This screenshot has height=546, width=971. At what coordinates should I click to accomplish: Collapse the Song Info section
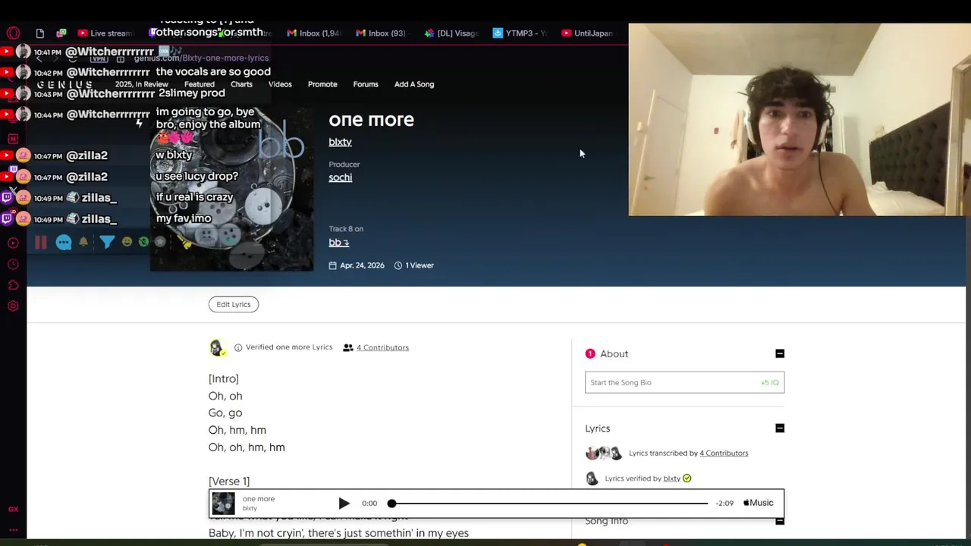(x=780, y=521)
